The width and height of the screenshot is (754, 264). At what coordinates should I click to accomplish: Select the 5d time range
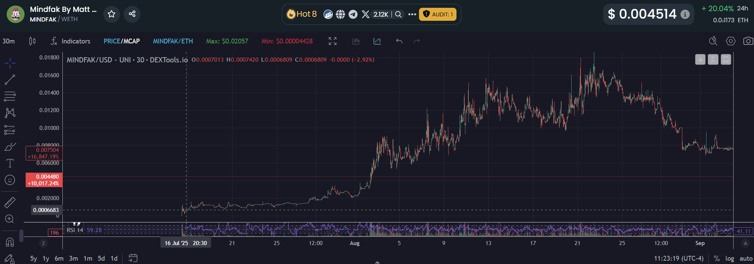(101, 258)
